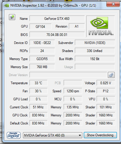
Task: Click the Device ID 10DE - 0E22 field
Action: pyautogui.click(x=42, y=43)
